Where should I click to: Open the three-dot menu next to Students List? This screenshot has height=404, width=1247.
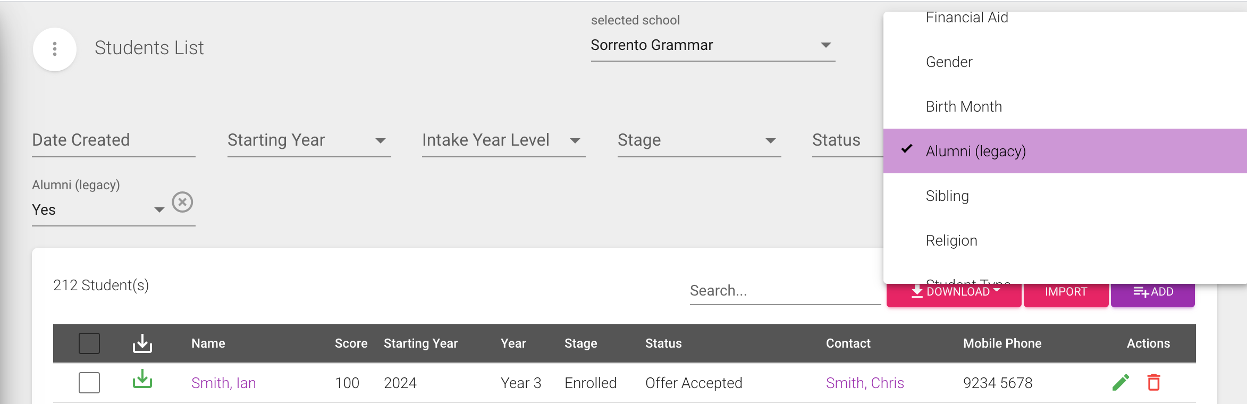[54, 48]
